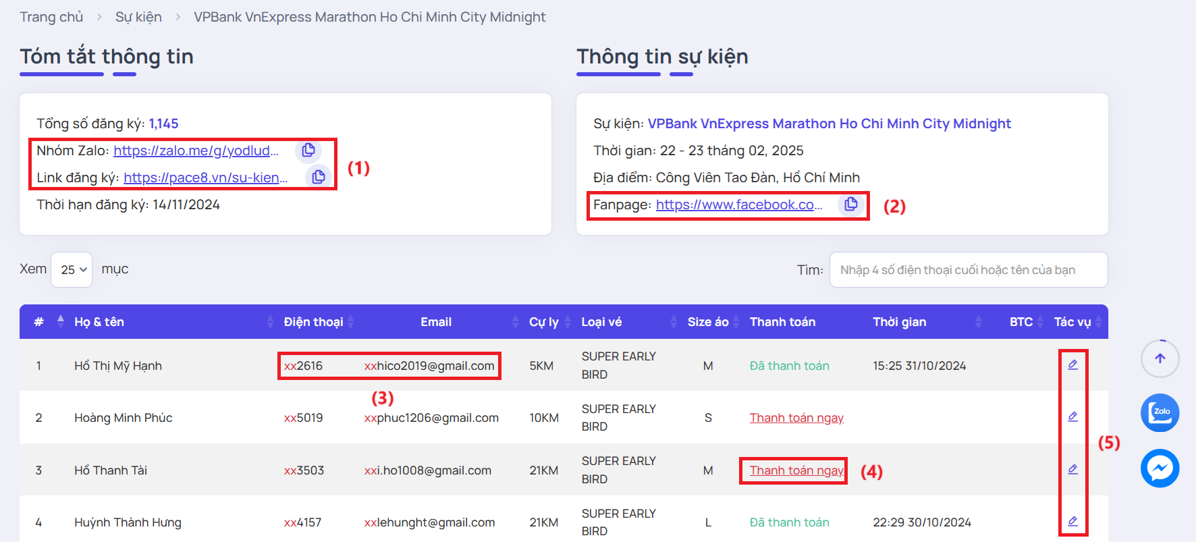Viewport: 1196px width, 542px height.
Task: Click the Tóm tắt thông tin heading
Action: pyautogui.click(x=107, y=57)
